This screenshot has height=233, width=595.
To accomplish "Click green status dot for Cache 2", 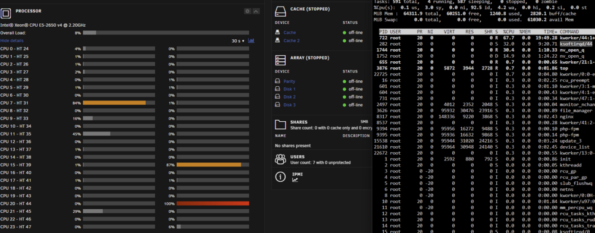I will click(345, 40).
